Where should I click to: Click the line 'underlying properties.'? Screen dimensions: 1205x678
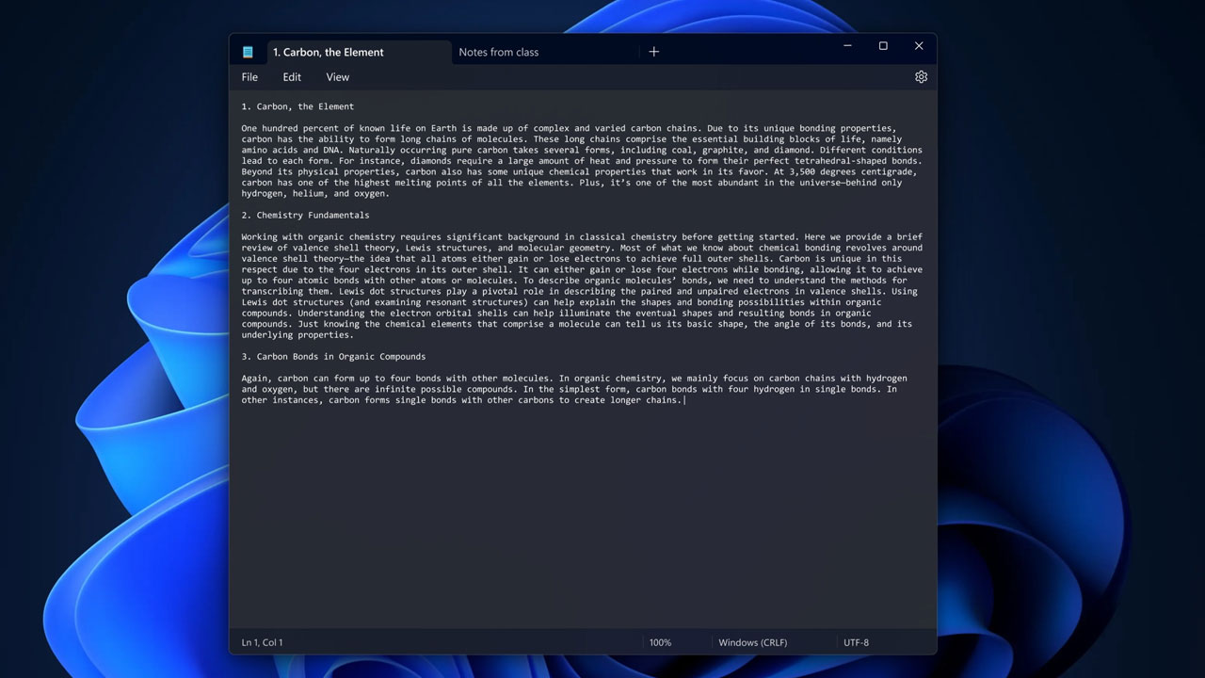(297, 335)
